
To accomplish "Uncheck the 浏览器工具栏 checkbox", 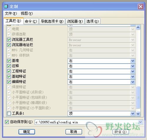I will (x=9, y=40).
